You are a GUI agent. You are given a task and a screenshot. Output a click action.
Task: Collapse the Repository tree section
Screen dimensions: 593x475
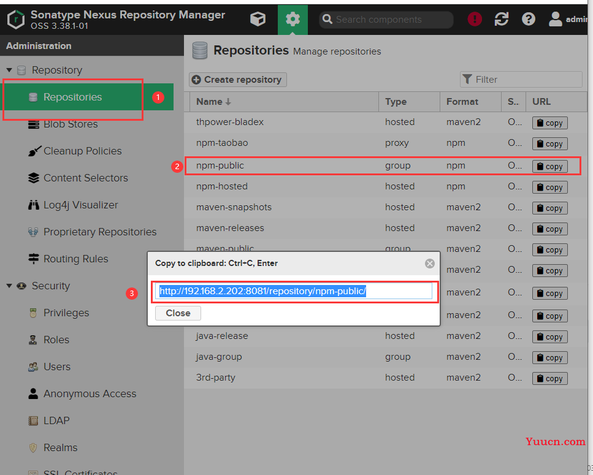(x=9, y=70)
